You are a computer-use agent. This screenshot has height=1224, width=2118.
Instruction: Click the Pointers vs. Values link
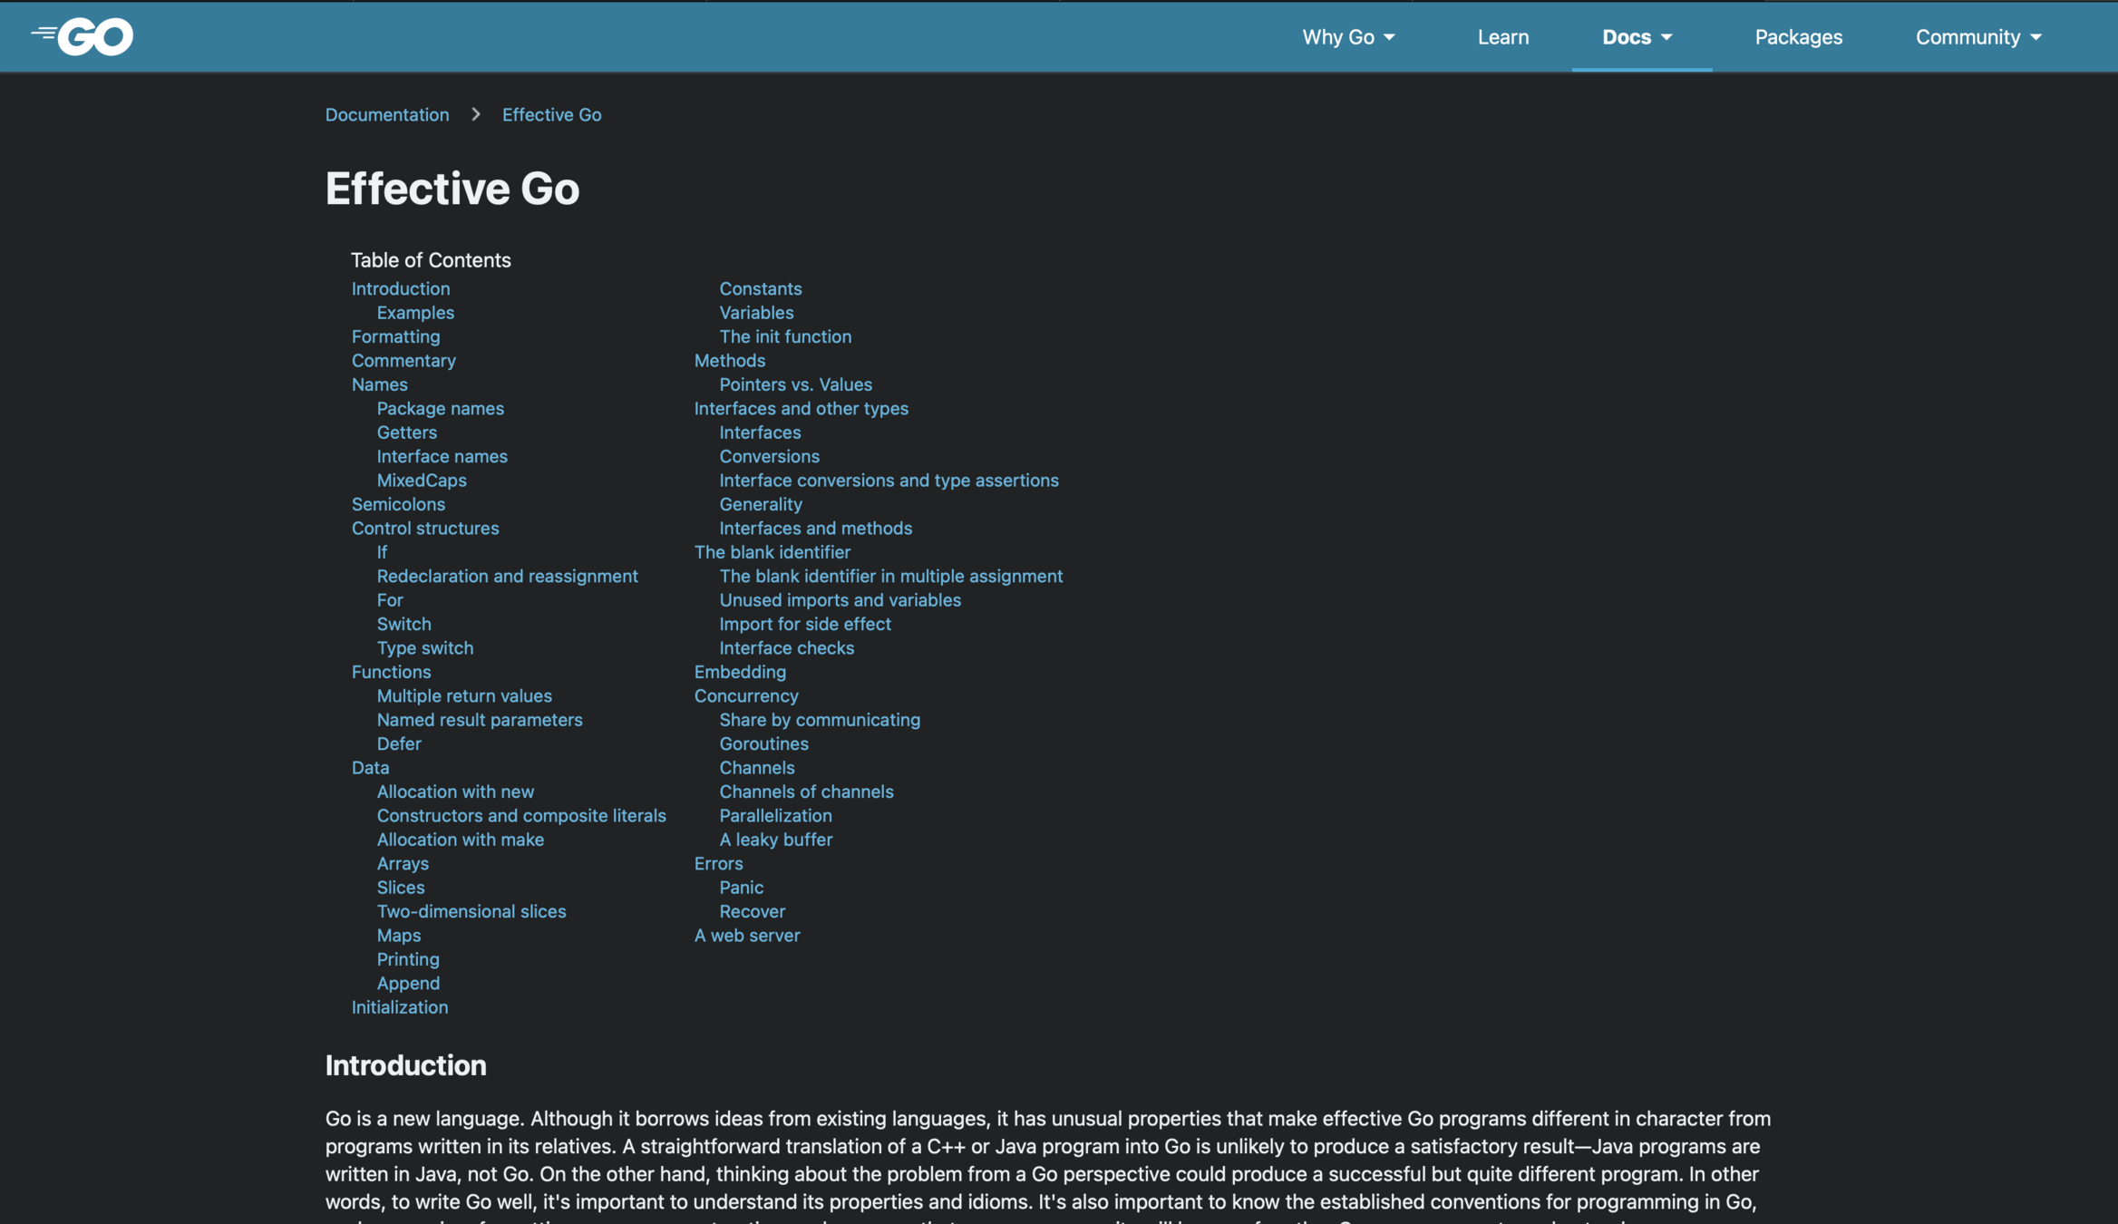(x=795, y=384)
